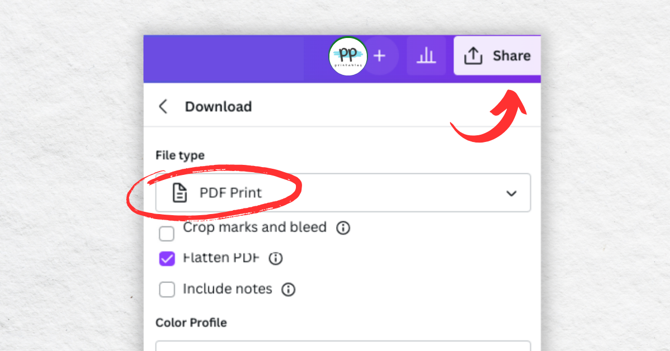Click the Share button

497,55
